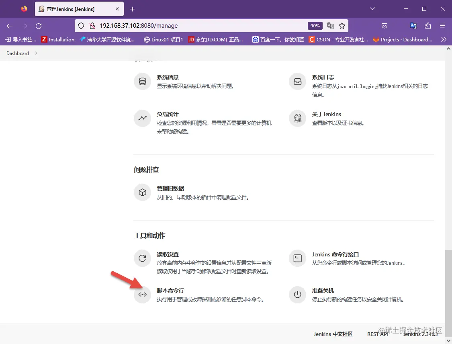Screen dimensions: 452x344
Task: Open the 管理旧数据 cube icon
Action: [142, 192]
